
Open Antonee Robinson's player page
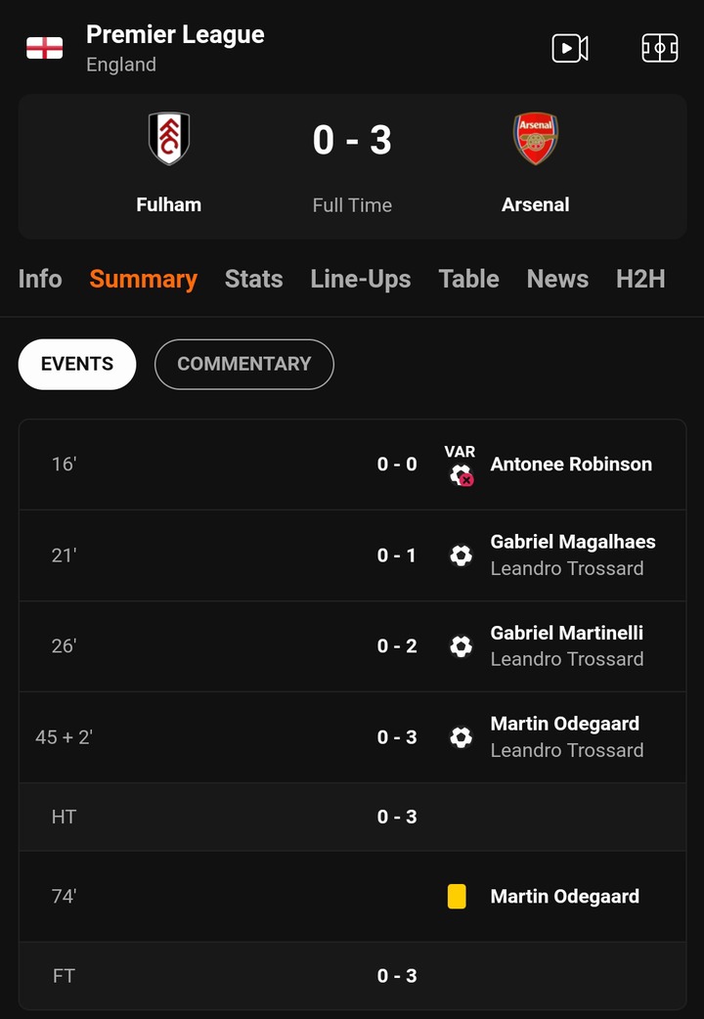click(x=571, y=465)
